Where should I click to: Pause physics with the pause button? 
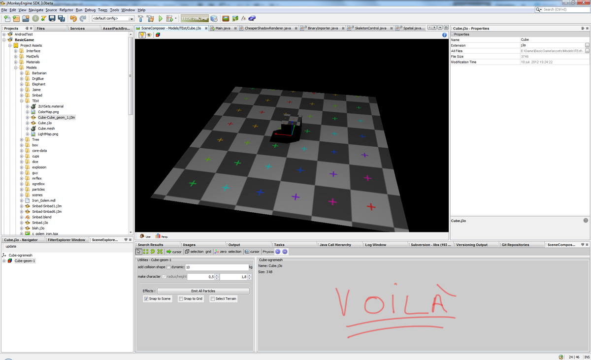pyautogui.click(x=285, y=252)
